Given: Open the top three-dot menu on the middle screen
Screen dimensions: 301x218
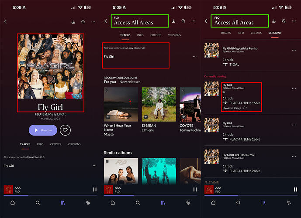Looking at the screenshot, I should point(194,21).
